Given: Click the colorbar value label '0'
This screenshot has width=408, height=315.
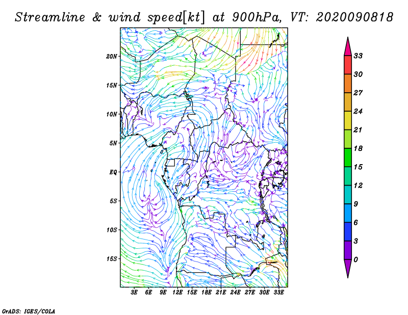Looking at the screenshot, I should click(356, 259).
